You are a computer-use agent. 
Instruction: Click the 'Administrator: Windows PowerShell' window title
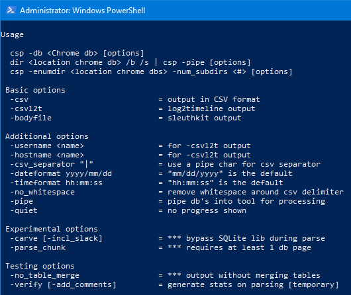83,11
